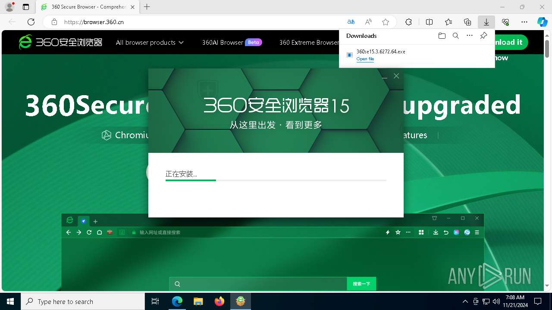This screenshot has width=552, height=310.
Task: Refresh the current page
Action: (x=31, y=22)
